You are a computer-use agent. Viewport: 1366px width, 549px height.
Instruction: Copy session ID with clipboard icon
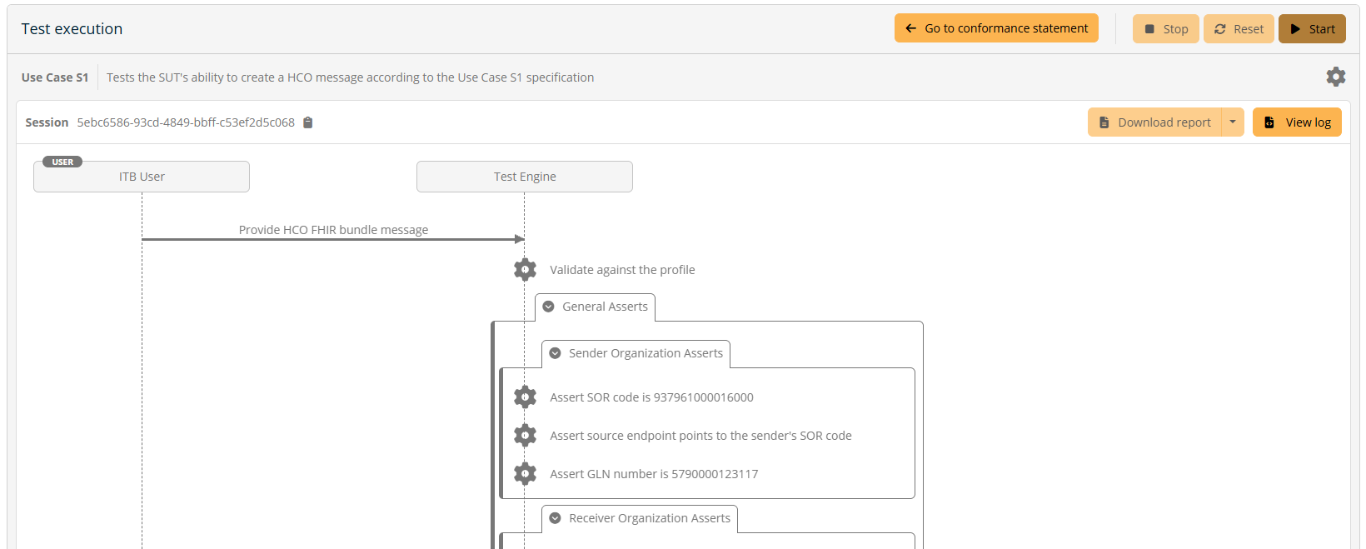pyautogui.click(x=308, y=122)
